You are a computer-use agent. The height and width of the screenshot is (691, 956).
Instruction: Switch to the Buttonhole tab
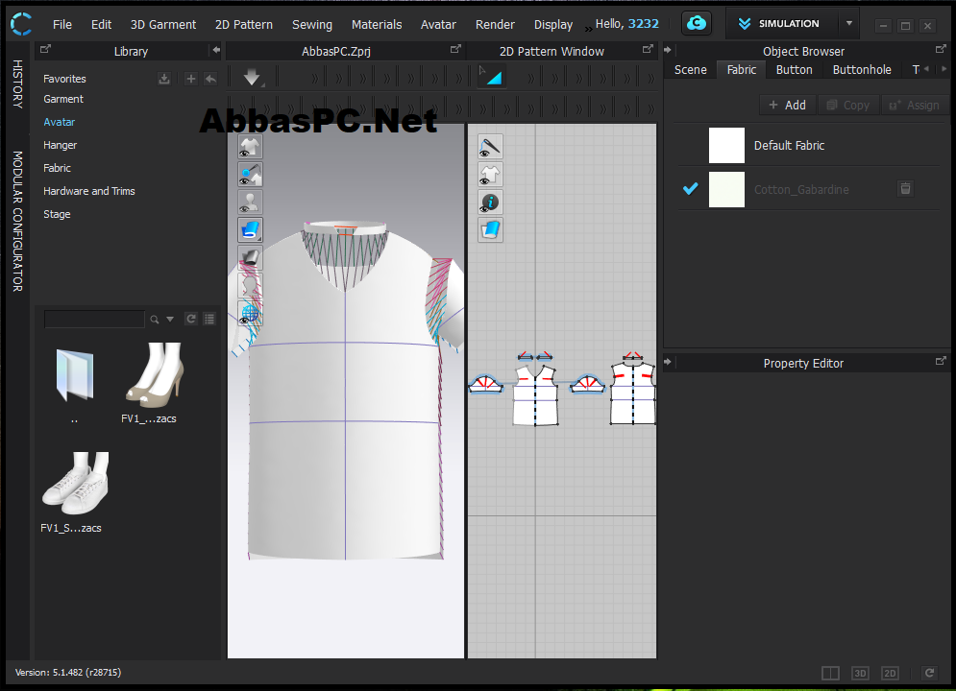point(862,70)
